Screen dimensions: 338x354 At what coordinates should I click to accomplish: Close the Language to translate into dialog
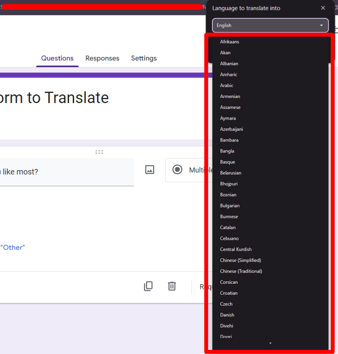click(323, 8)
